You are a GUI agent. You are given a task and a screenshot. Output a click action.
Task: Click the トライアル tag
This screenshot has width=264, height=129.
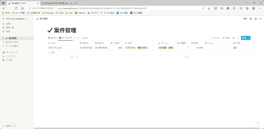(130, 48)
